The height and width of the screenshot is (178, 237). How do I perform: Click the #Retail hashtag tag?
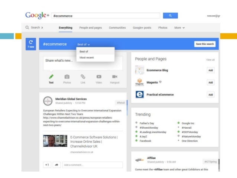click(121, 103)
